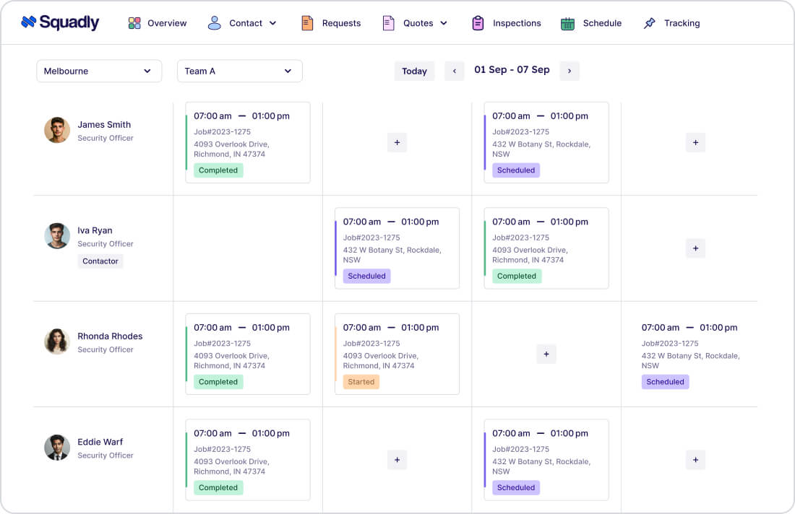This screenshot has width=795, height=514.
Task: Open Iva Ryan's Scheduled shift card
Action: (x=397, y=248)
